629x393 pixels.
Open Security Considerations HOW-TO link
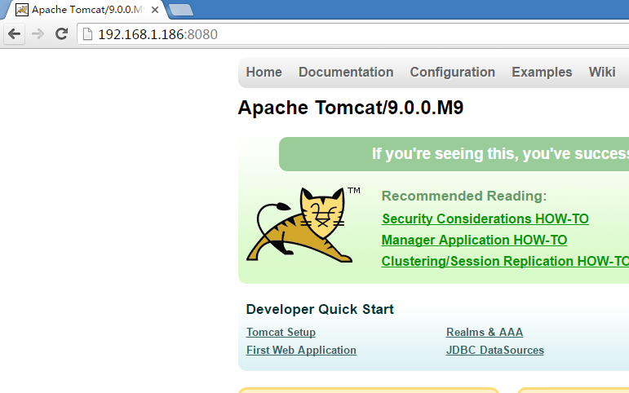tap(485, 219)
